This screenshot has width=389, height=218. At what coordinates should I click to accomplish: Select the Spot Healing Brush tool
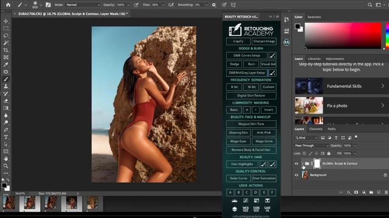tap(6, 72)
